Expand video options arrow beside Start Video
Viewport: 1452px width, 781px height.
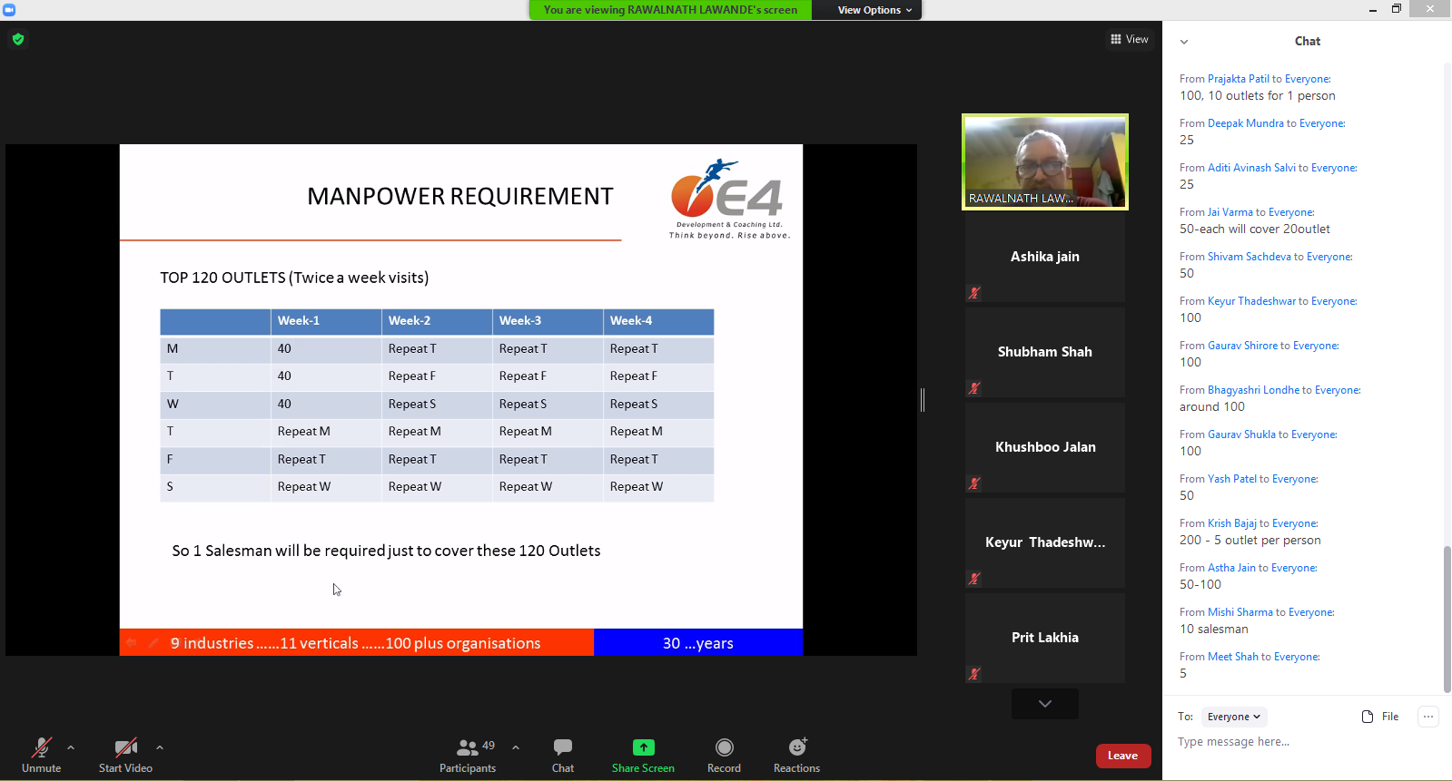(160, 748)
